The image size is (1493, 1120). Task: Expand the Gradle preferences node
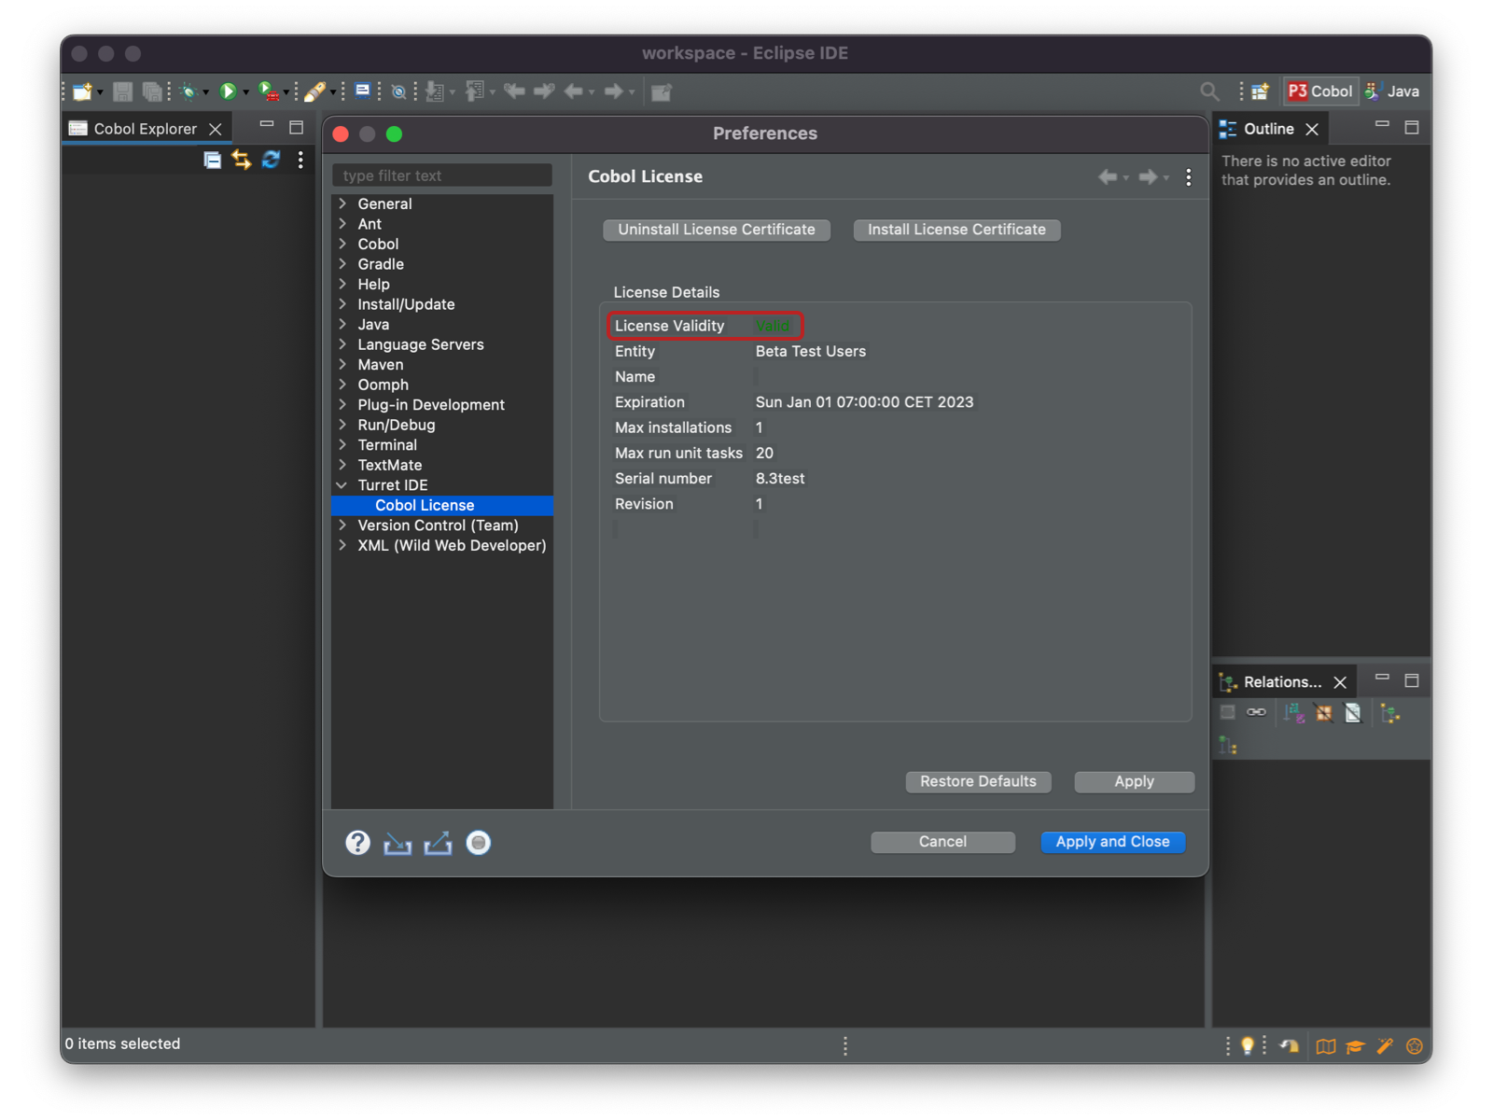coord(342,264)
